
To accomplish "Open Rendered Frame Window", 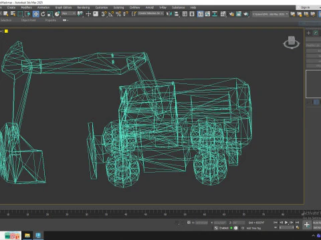I will pos(239,14).
